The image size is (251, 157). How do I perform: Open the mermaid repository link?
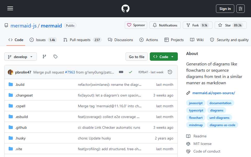[x=51, y=26]
